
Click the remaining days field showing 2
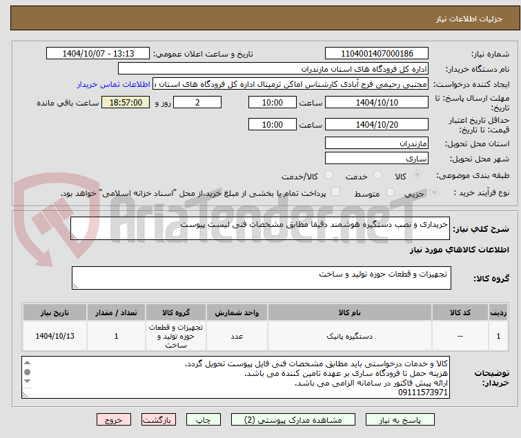[x=197, y=102]
